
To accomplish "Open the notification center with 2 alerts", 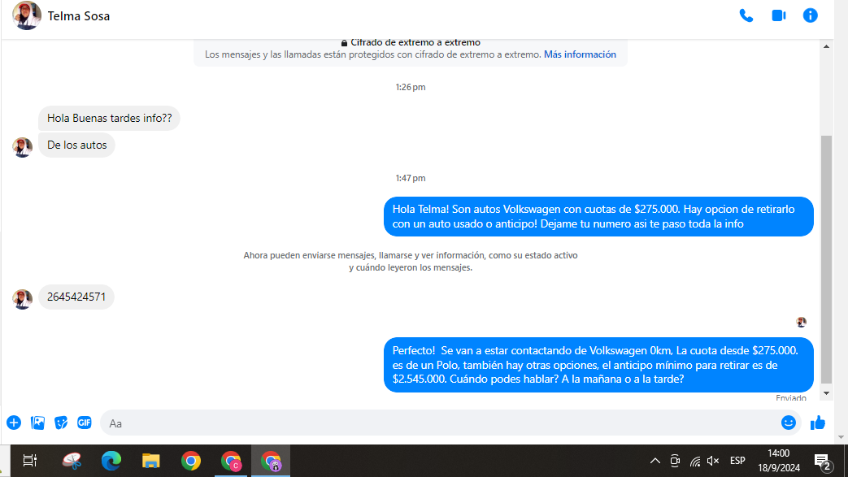I will [823, 461].
